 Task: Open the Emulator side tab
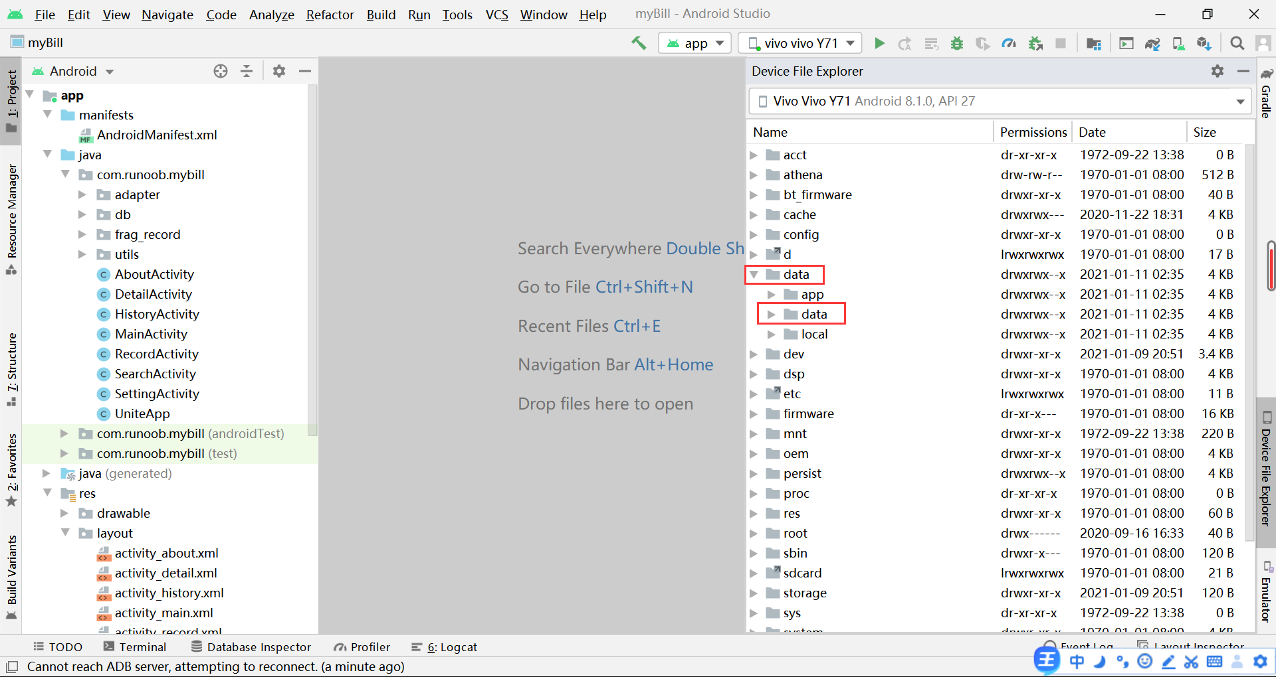pyautogui.click(x=1266, y=592)
